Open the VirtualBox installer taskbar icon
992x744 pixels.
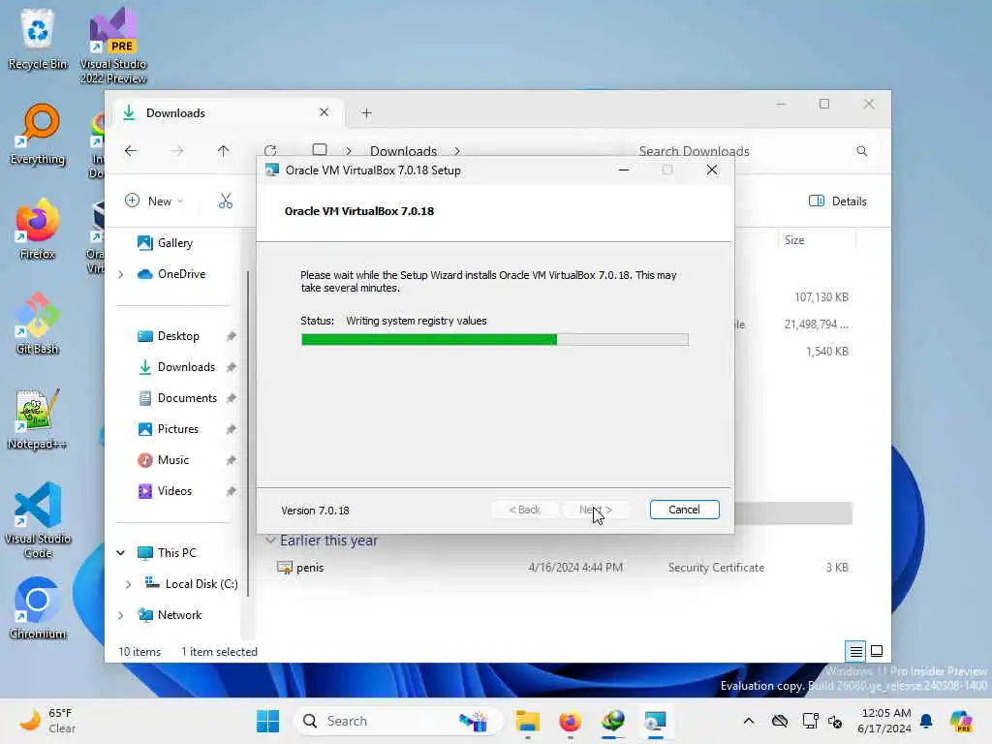[x=656, y=721]
